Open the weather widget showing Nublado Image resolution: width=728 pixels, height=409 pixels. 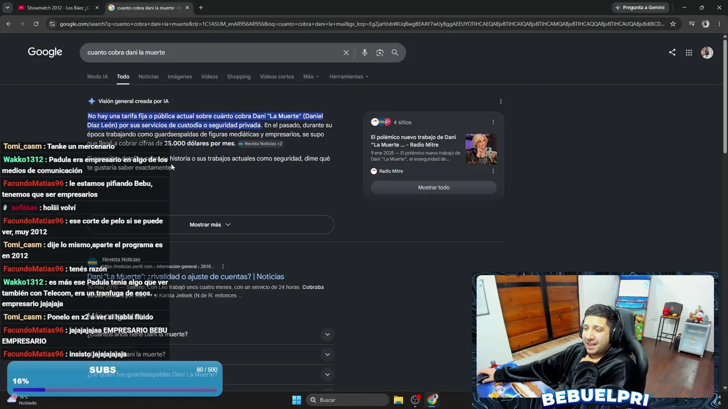pos(22,400)
